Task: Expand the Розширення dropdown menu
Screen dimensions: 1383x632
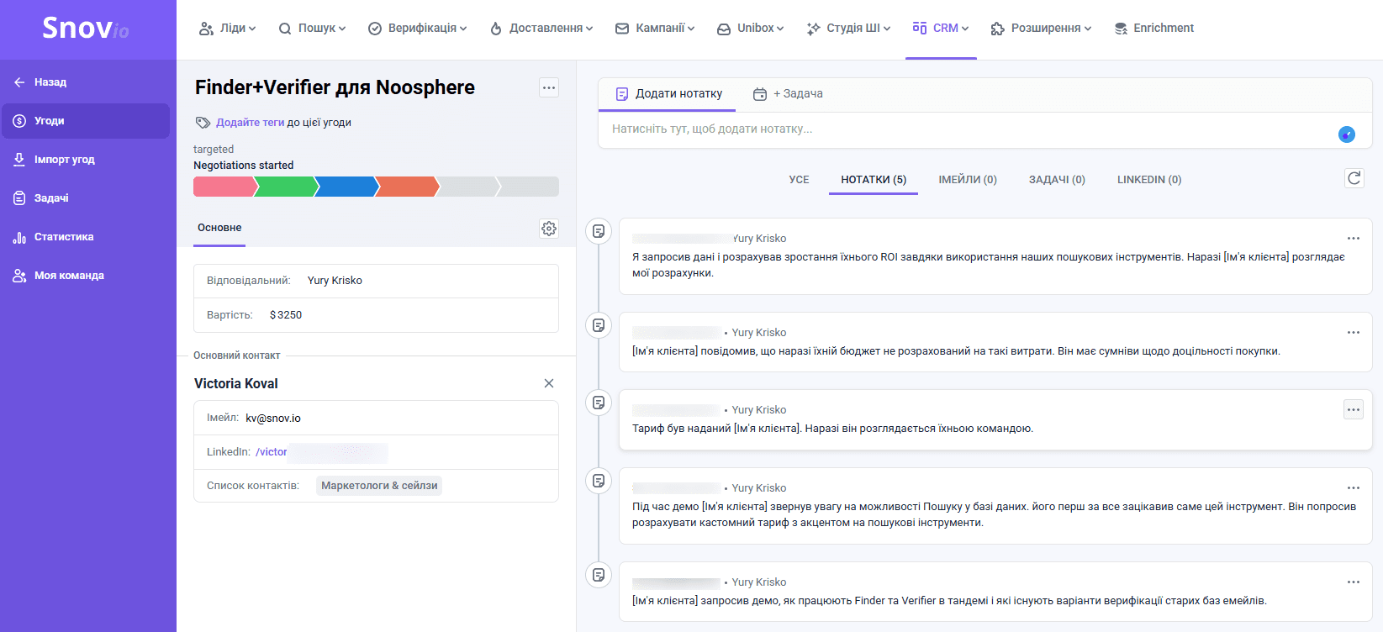Action: tap(1041, 29)
